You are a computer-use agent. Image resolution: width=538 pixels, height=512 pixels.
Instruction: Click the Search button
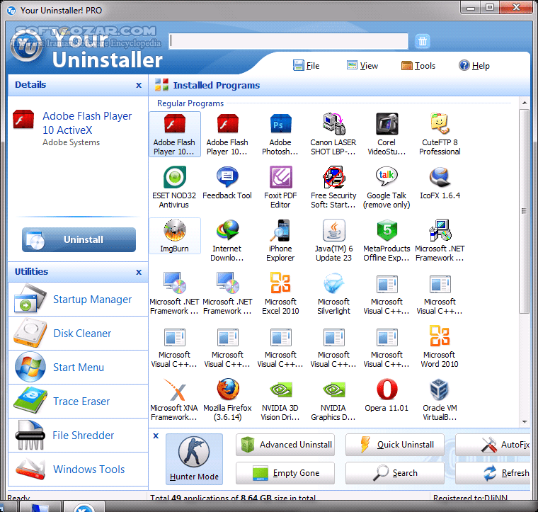pyautogui.click(x=395, y=473)
